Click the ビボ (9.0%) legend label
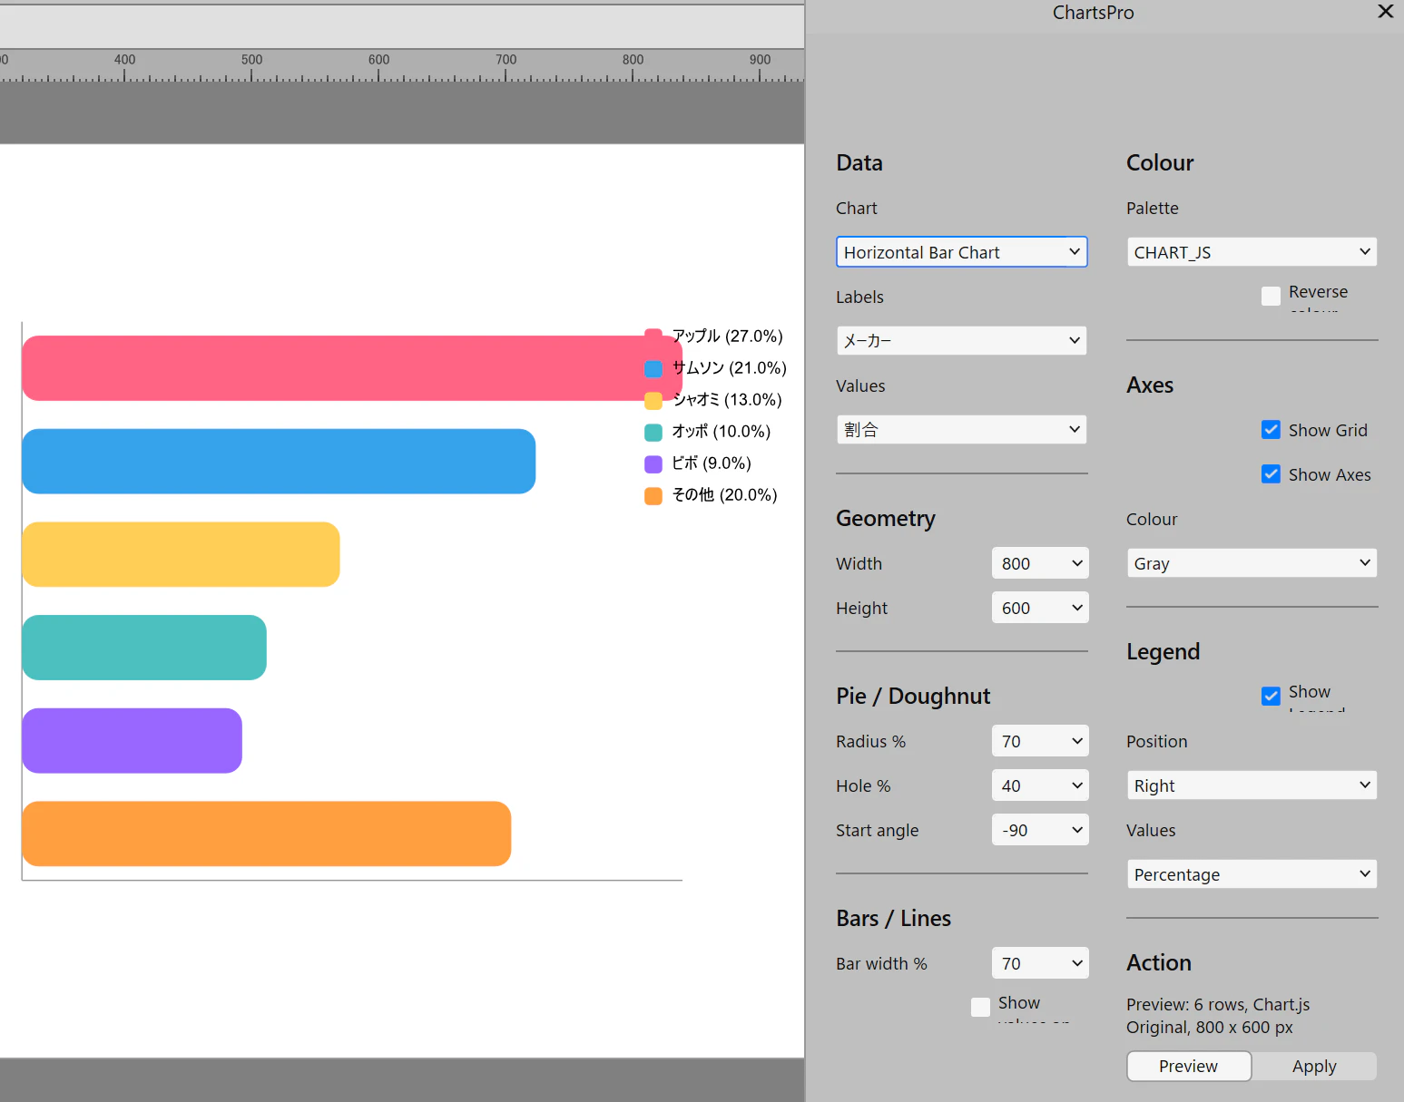This screenshot has width=1404, height=1102. (712, 463)
